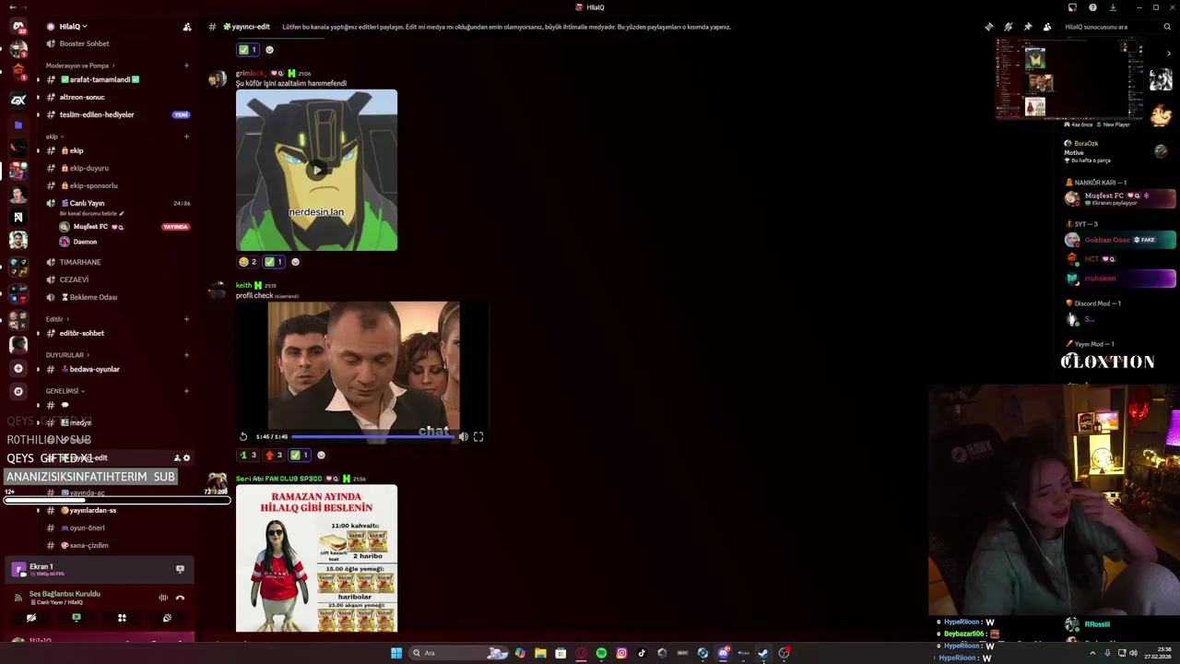This screenshot has height=664, width=1180.
Task: Collapse the Editör category
Action: [x=57, y=319]
